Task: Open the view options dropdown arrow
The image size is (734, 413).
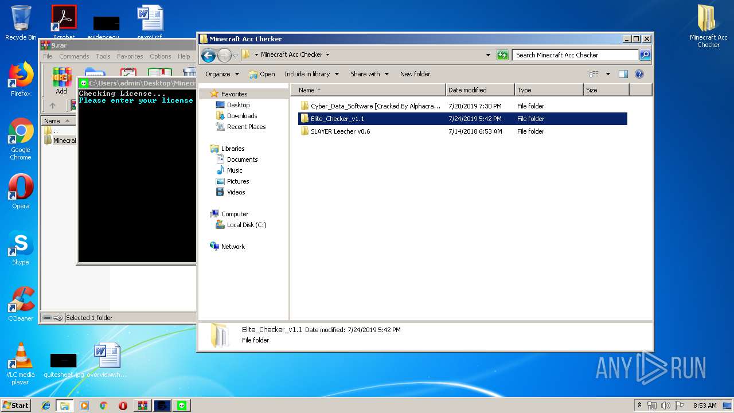Action: pyautogui.click(x=608, y=74)
